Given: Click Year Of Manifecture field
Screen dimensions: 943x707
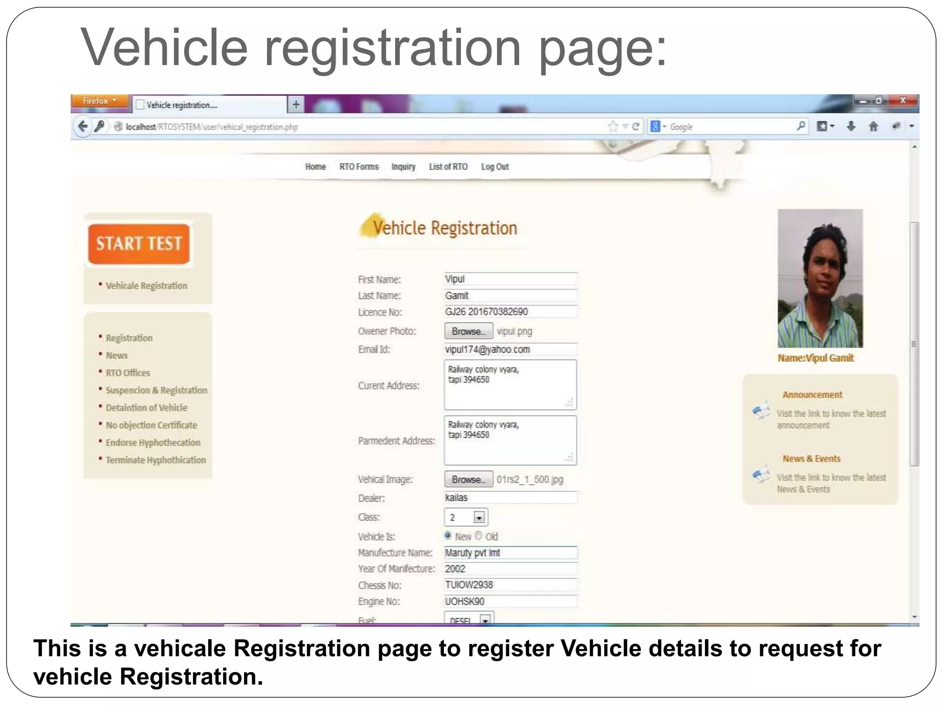Looking at the screenshot, I should pyautogui.click(x=511, y=569).
